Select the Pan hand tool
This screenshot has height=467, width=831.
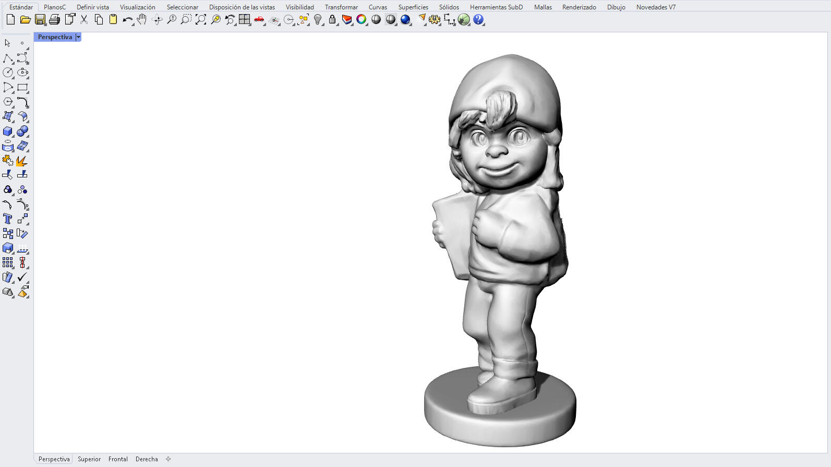click(x=142, y=20)
